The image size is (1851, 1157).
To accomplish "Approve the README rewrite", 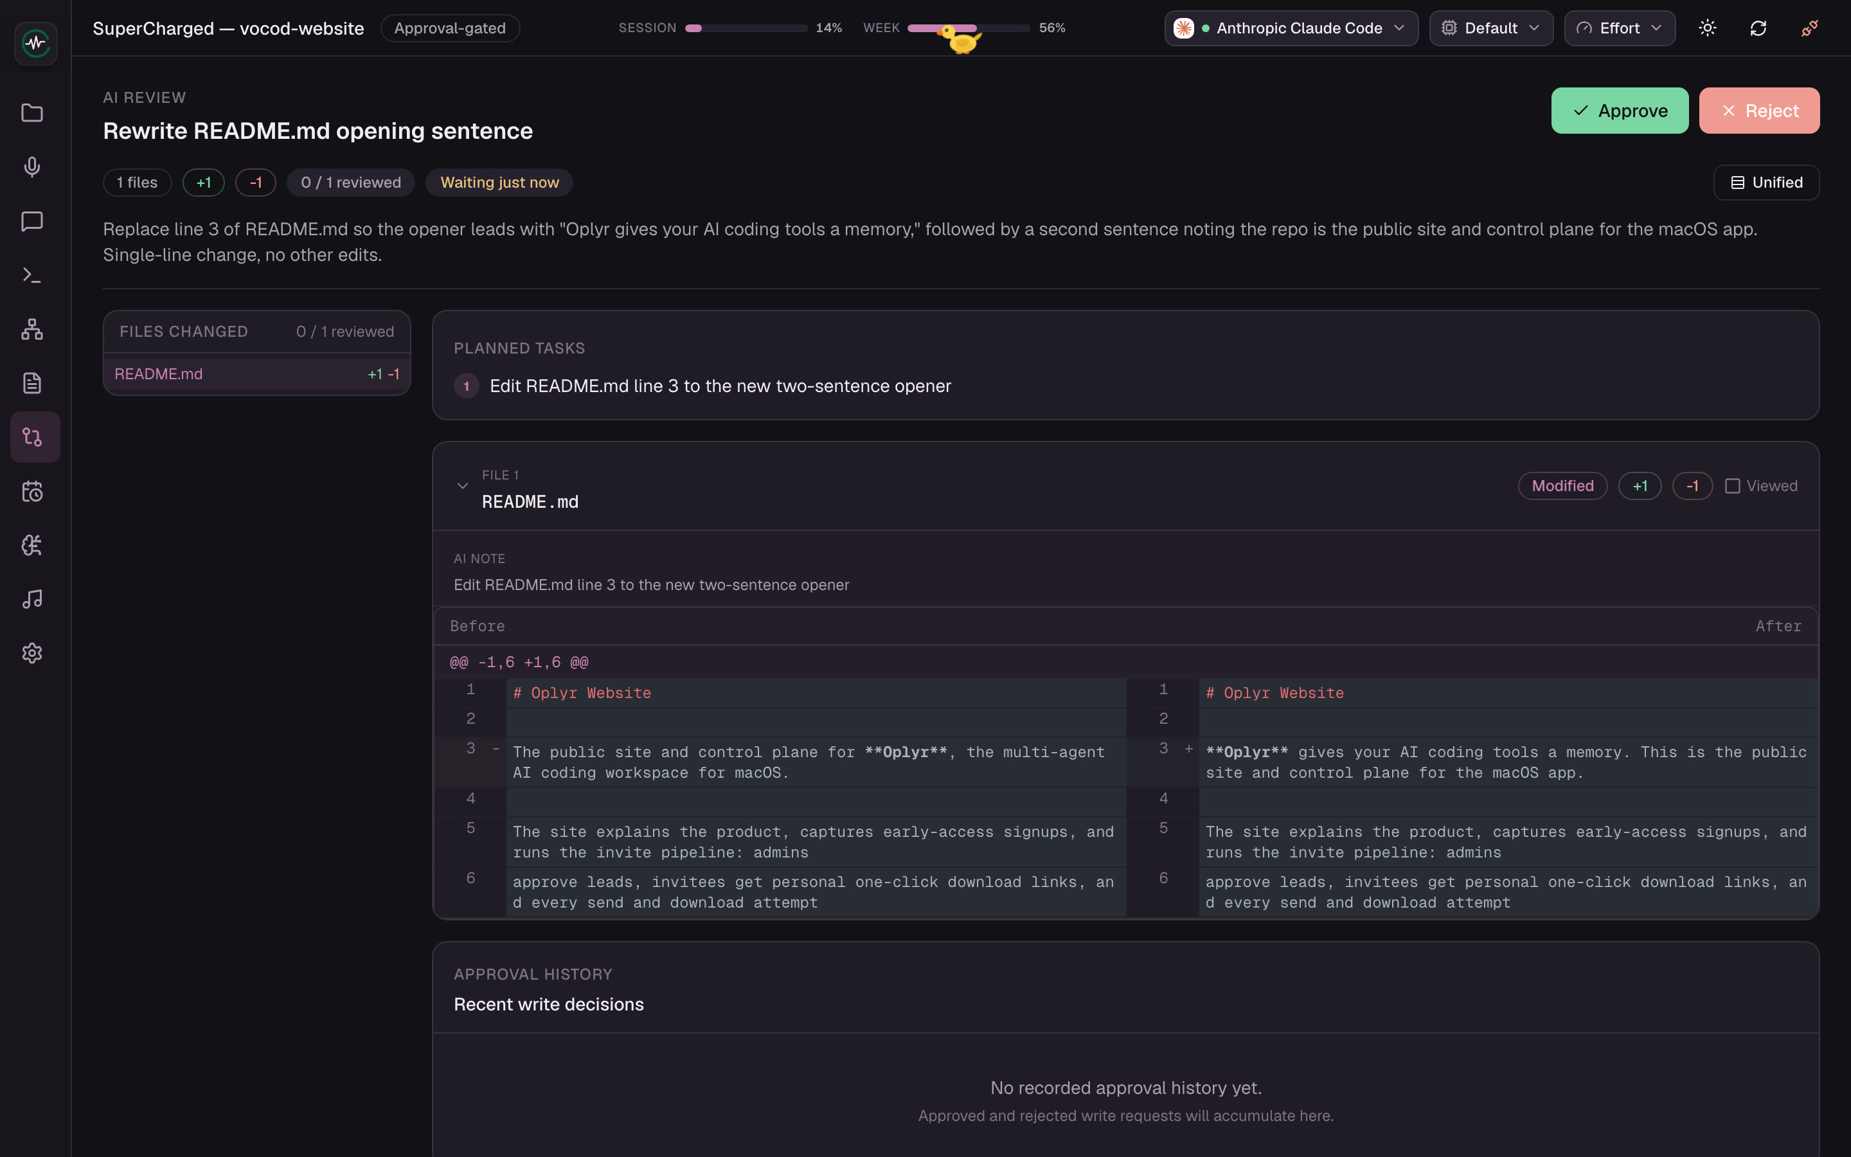I will click(x=1619, y=111).
